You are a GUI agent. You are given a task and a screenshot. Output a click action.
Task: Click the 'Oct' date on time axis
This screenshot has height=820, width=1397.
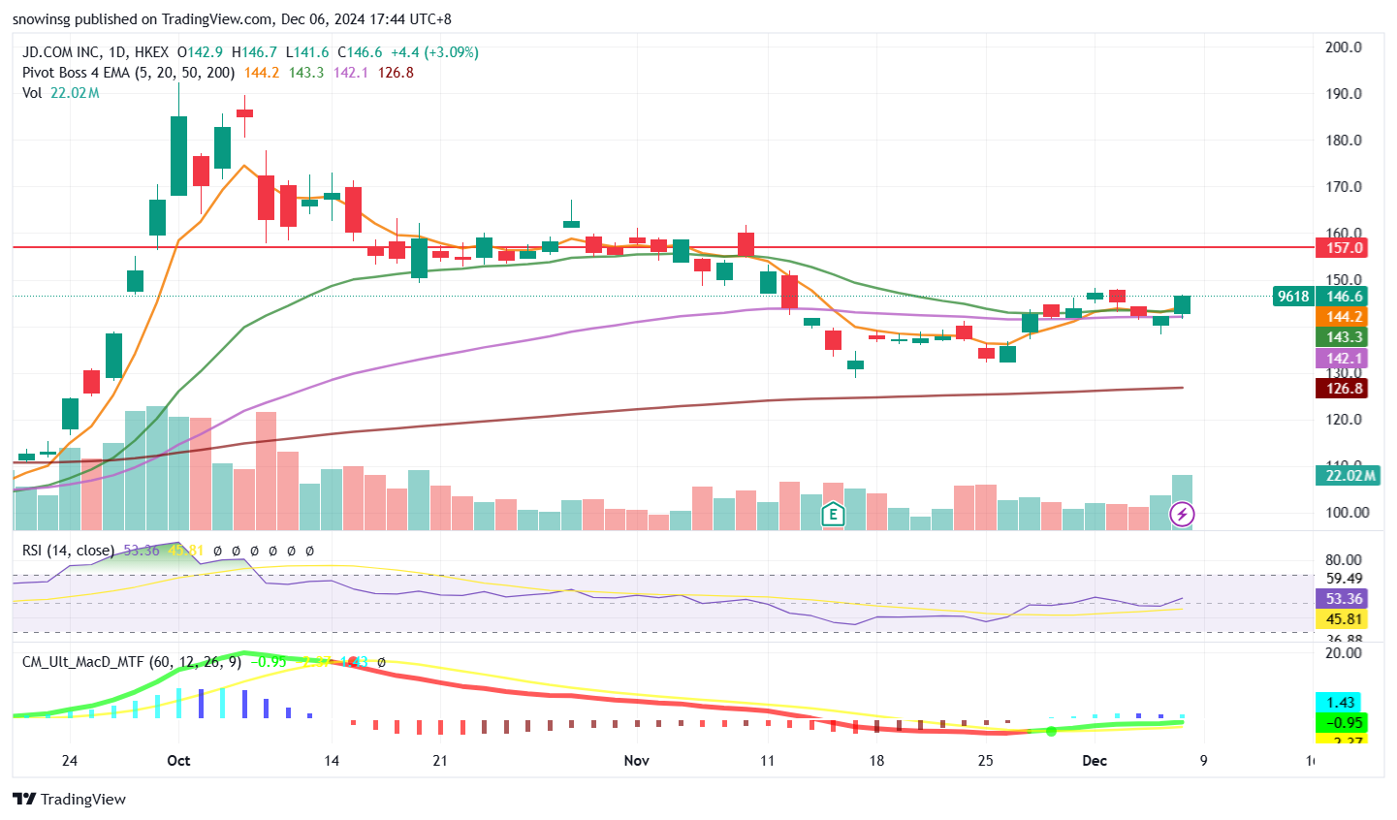click(x=178, y=761)
